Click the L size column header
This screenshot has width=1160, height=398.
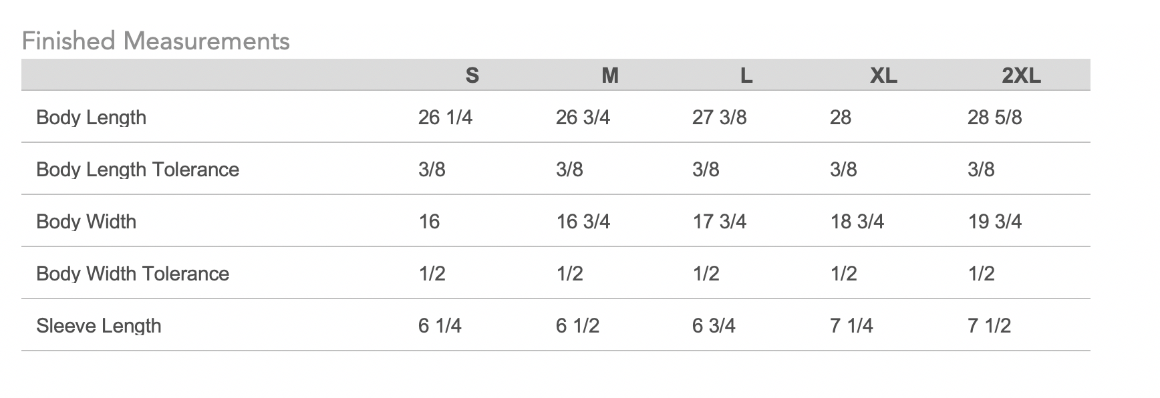pyautogui.click(x=746, y=75)
